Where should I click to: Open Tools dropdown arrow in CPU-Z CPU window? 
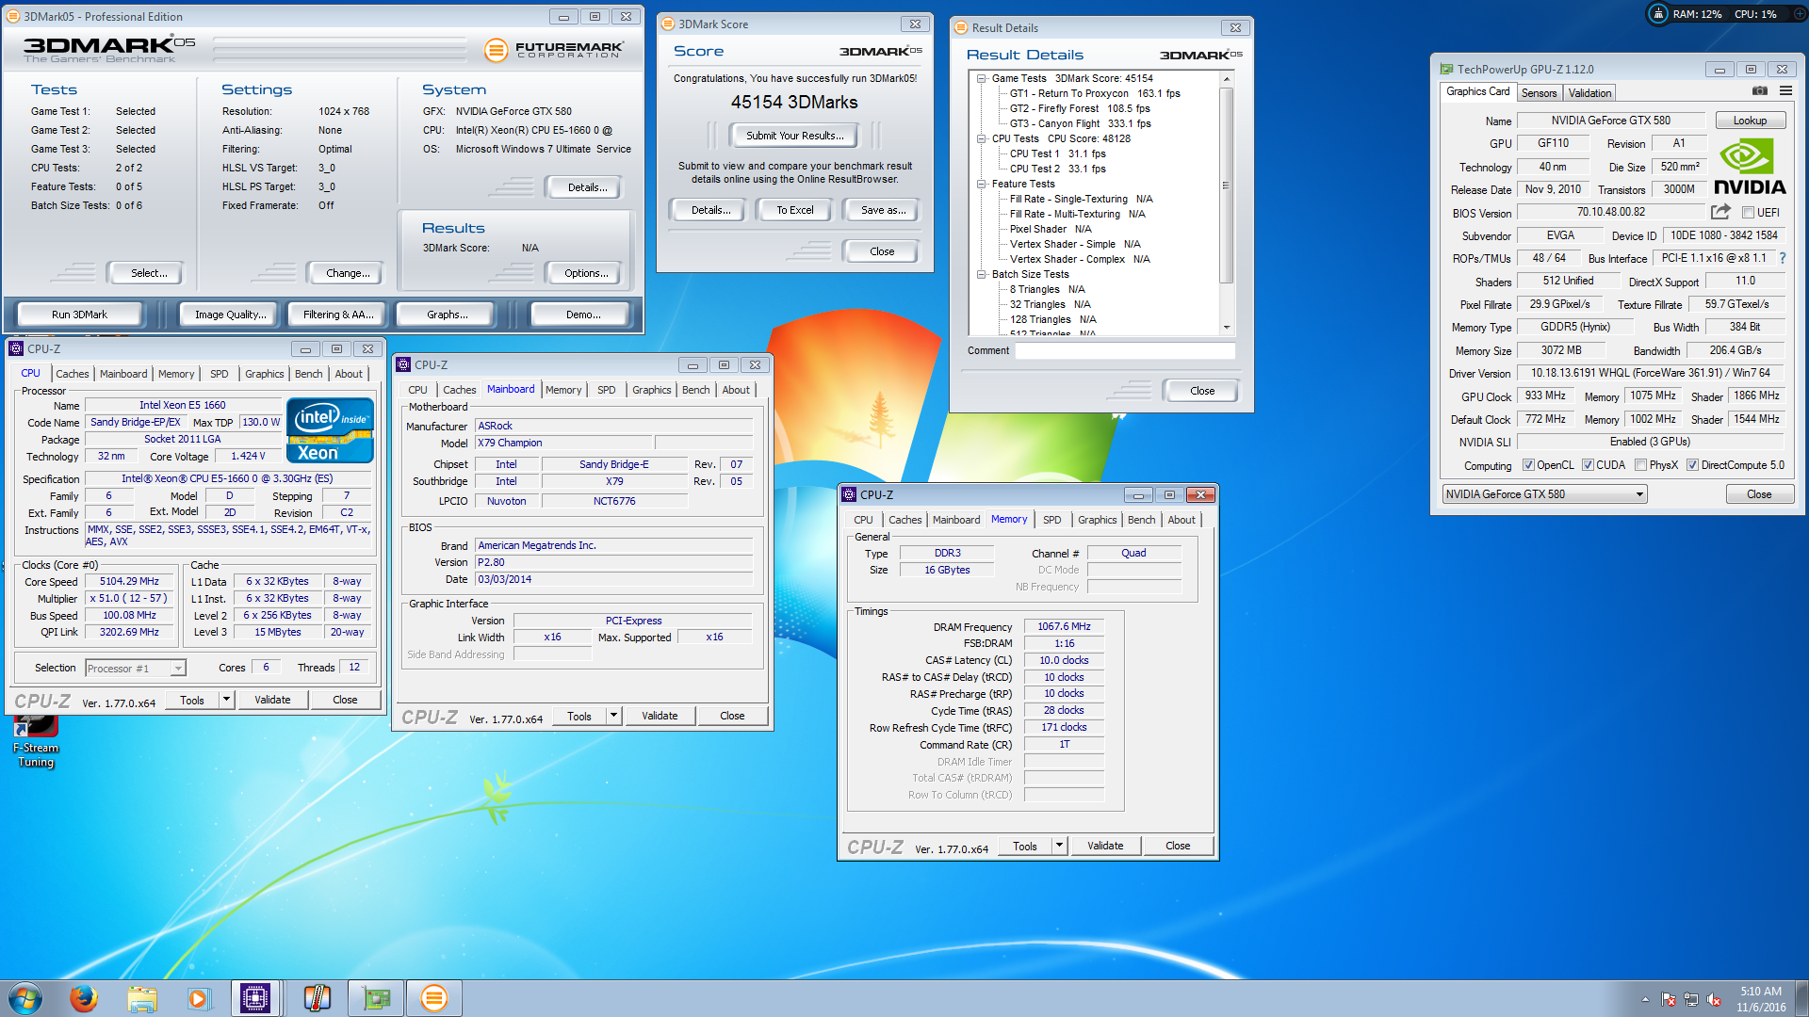tap(226, 700)
